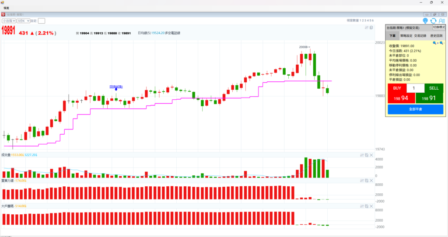Screen dimensions: 448x237
Task: Open the 小台指 product dropdown
Action: (9, 21)
